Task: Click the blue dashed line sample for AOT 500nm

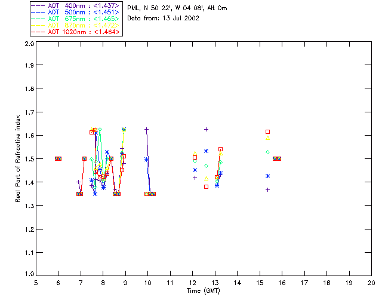Action: pos(38,12)
